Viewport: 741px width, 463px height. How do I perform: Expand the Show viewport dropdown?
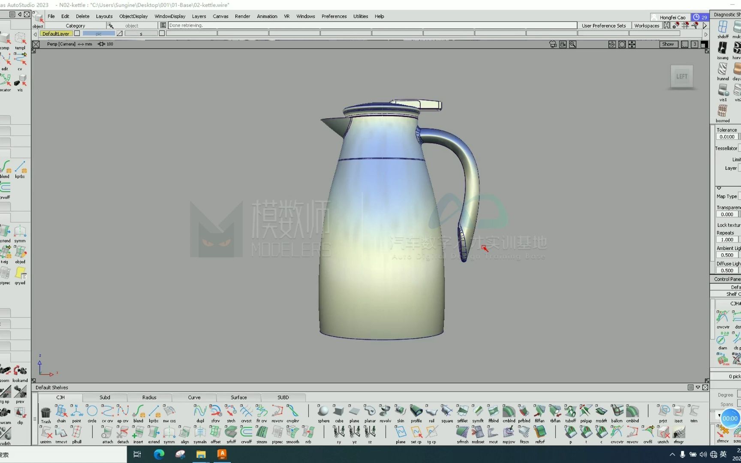pos(668,44)
